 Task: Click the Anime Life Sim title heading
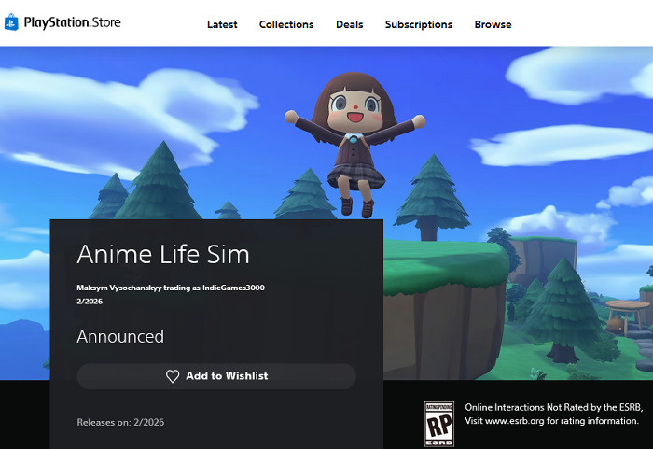[x=163, y=254]
